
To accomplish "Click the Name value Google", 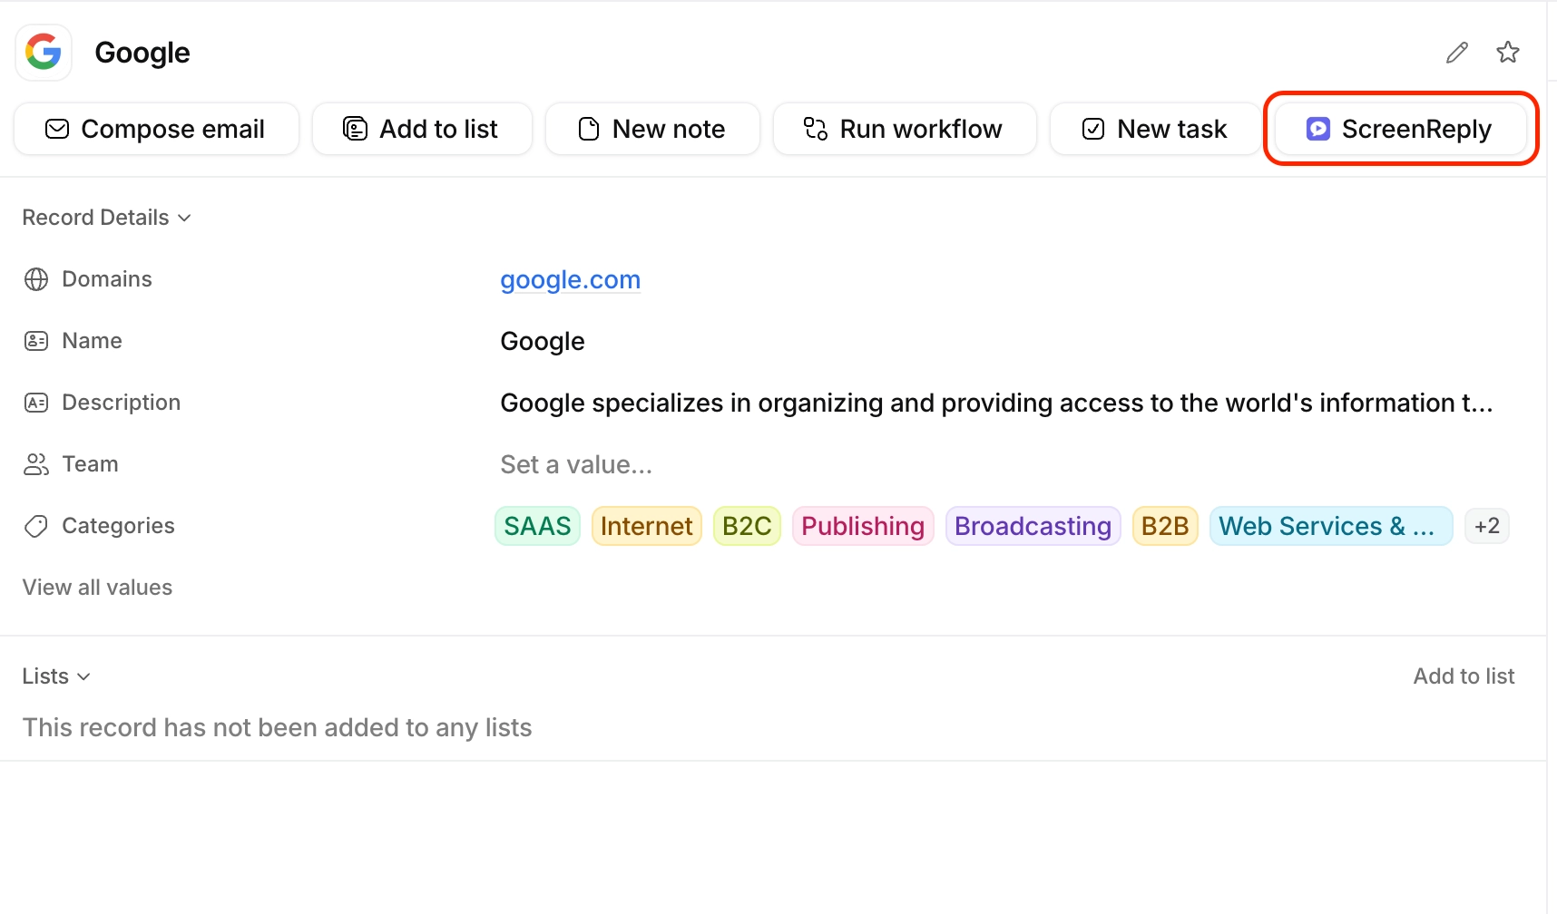I will pyautogui.click(x=543, y=341).
